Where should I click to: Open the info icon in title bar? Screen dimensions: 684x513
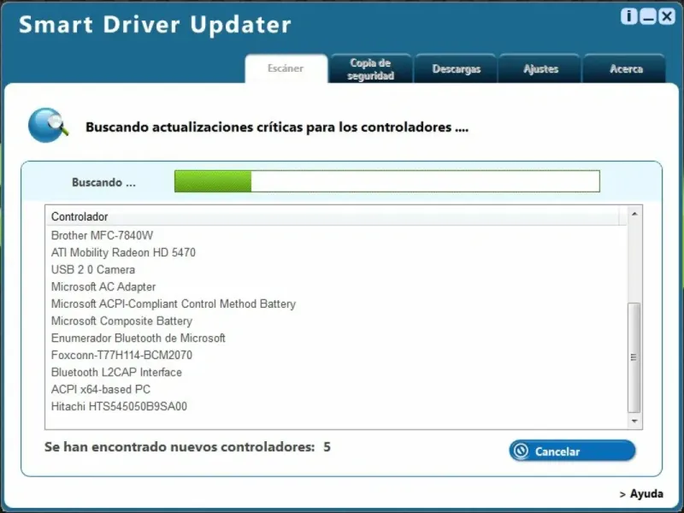(628, 16)
